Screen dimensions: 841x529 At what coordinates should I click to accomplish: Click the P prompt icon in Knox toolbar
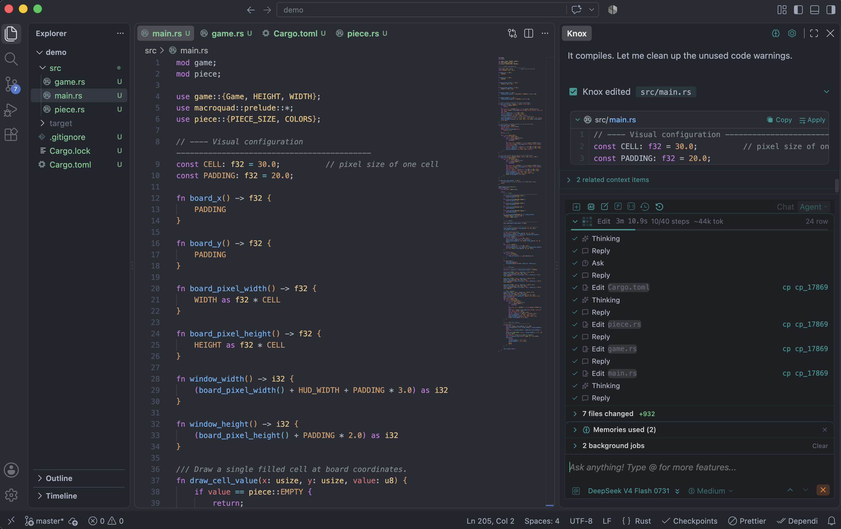coord(618,206)
